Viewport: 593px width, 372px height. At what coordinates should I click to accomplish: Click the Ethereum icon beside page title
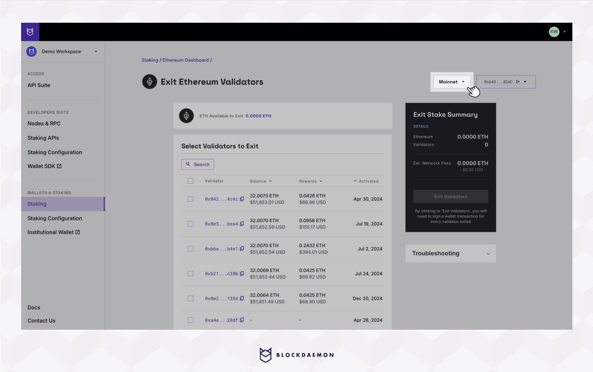[149, 82]
